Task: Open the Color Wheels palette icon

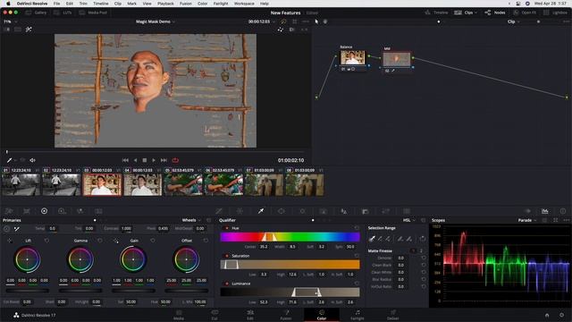Action: (x=44, y=211)
